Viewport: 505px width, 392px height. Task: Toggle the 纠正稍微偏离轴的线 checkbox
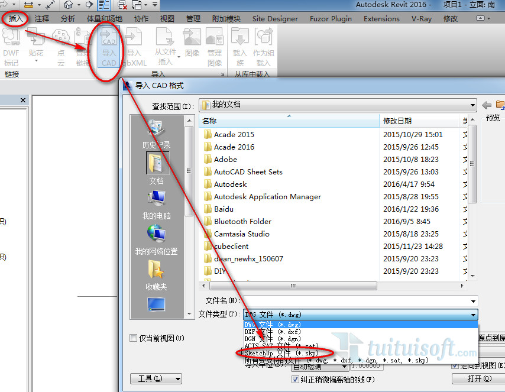pyautogui.click(x=296, y=380)
